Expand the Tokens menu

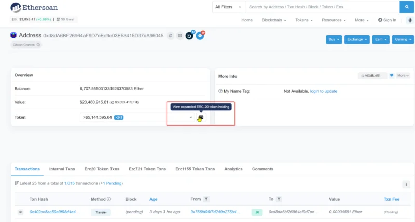304,20
